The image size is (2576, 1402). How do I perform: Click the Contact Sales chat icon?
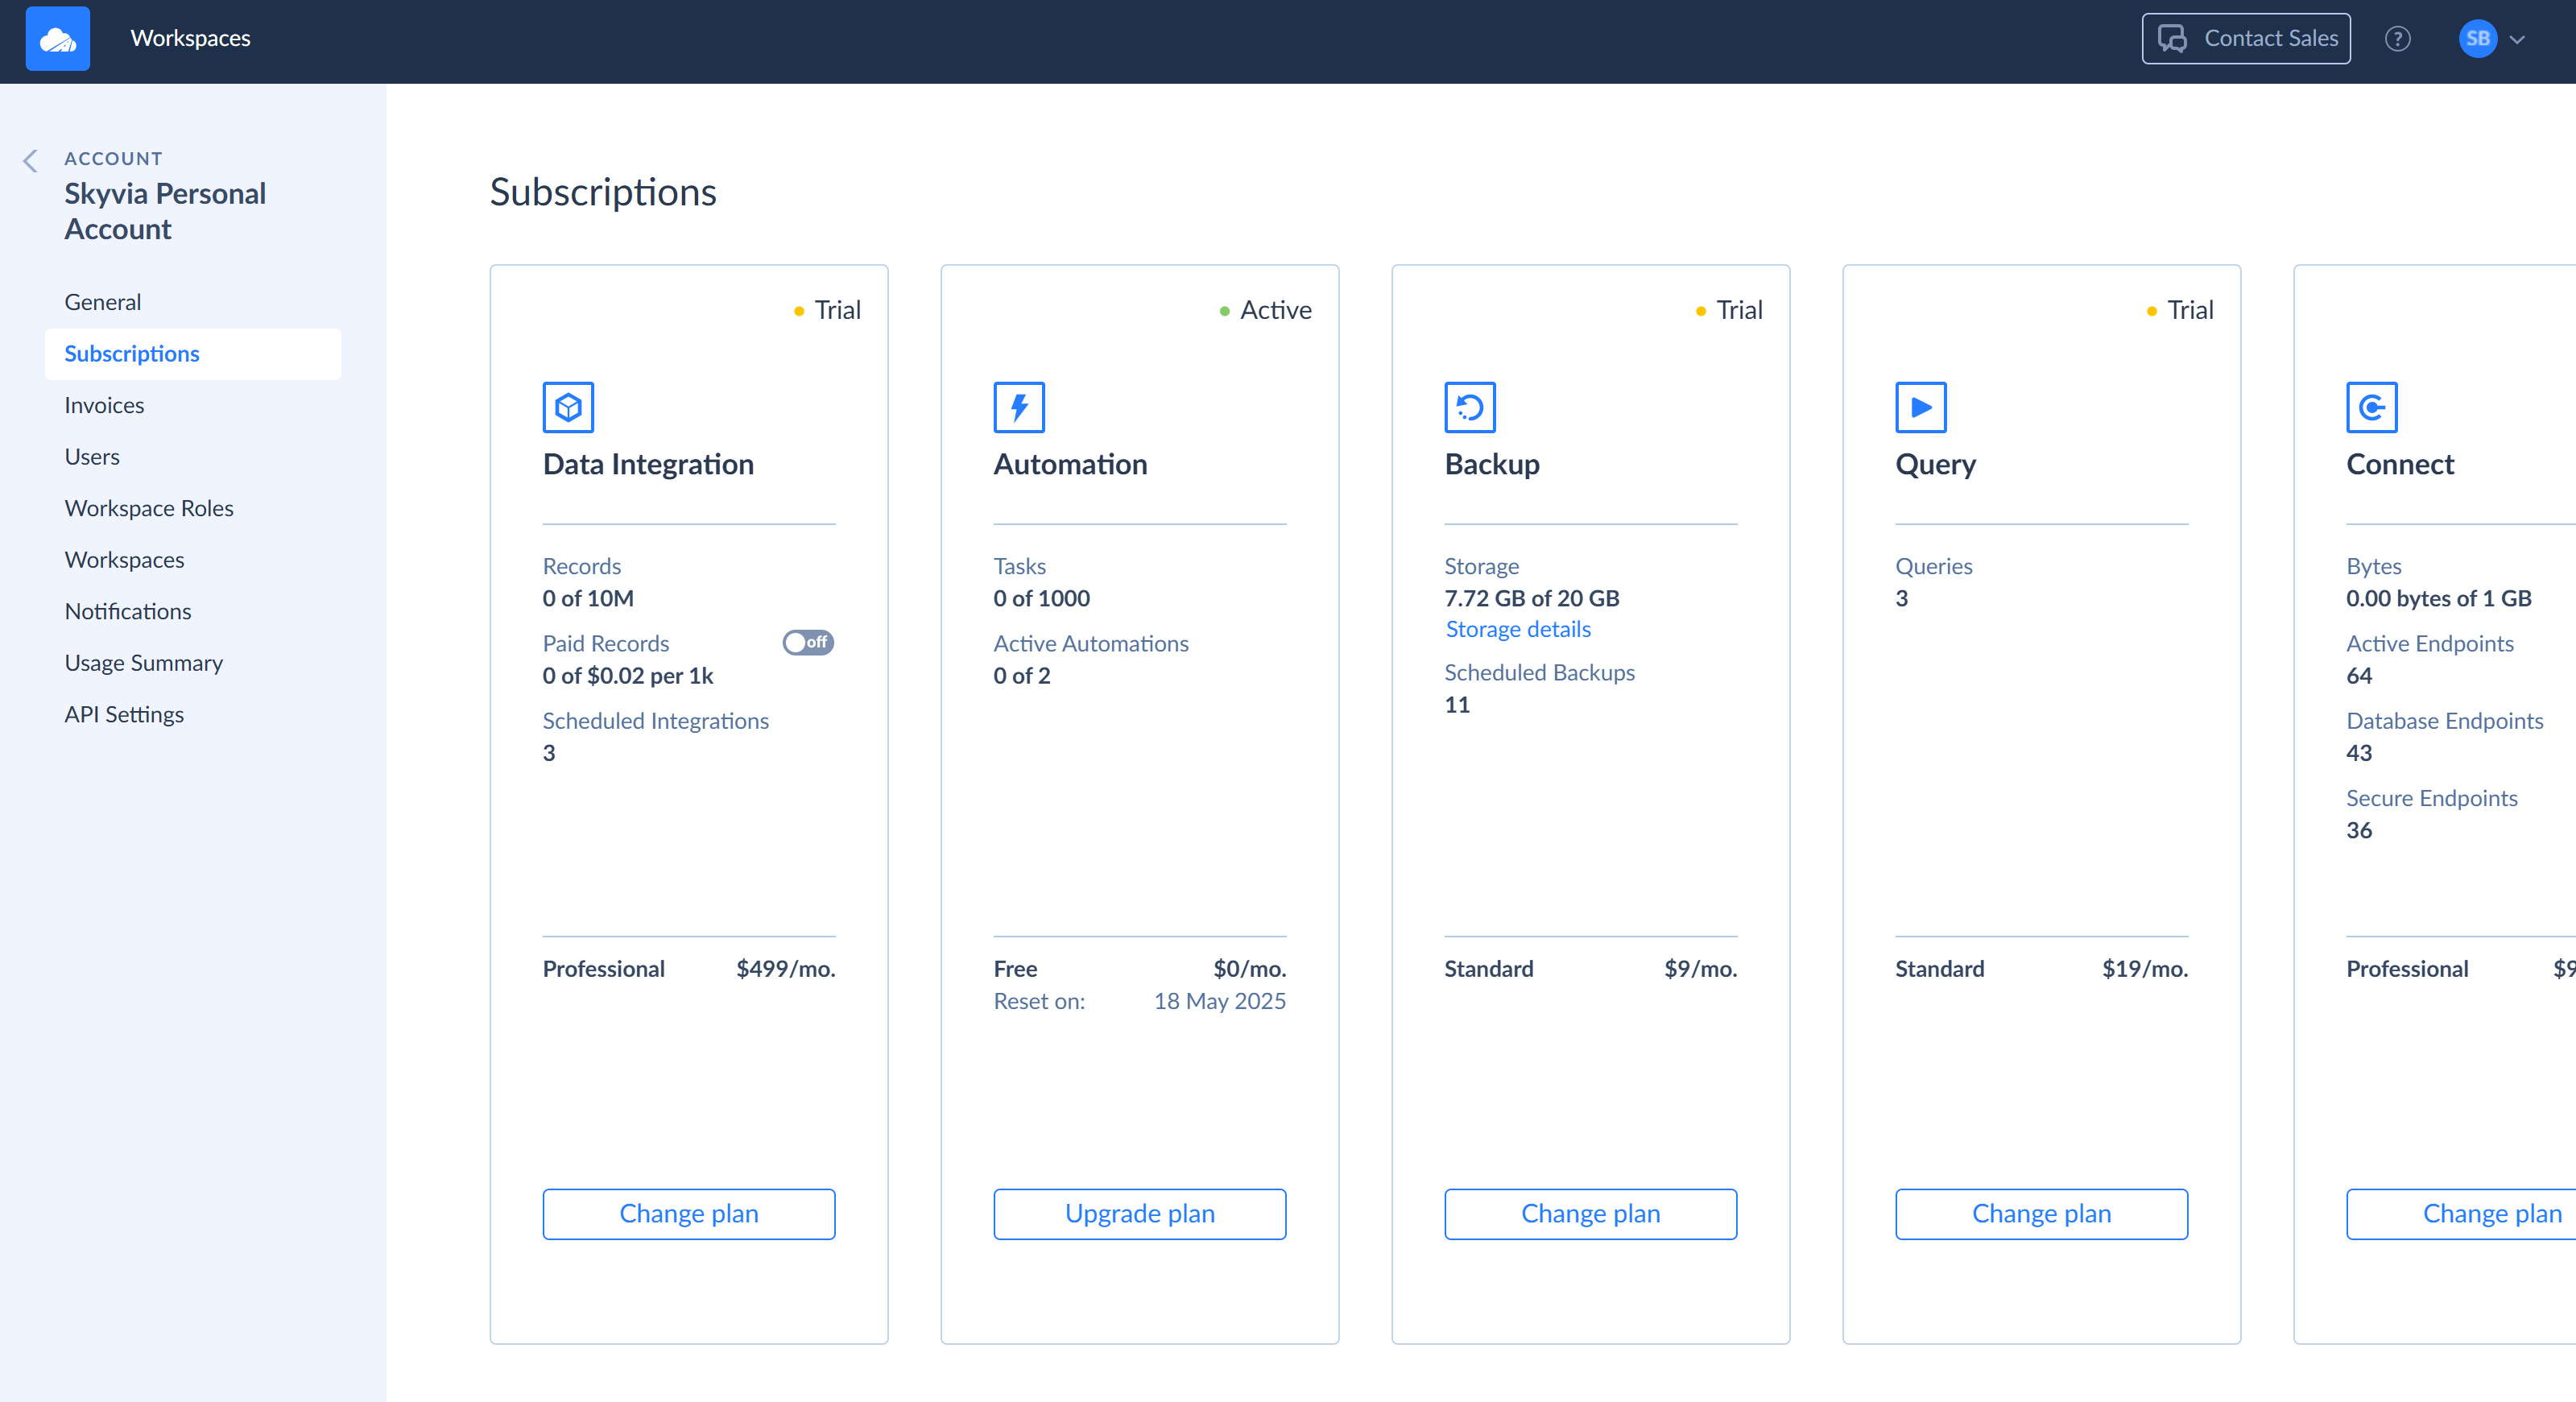click(2172, 39)
